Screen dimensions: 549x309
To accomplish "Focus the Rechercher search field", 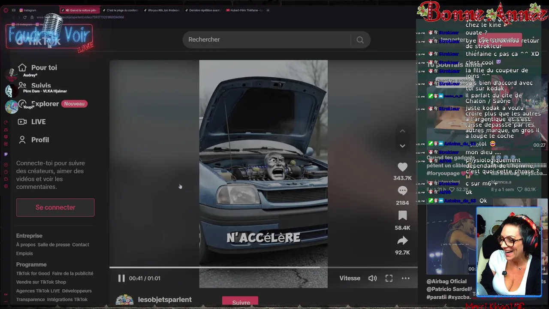I will 266,39.
